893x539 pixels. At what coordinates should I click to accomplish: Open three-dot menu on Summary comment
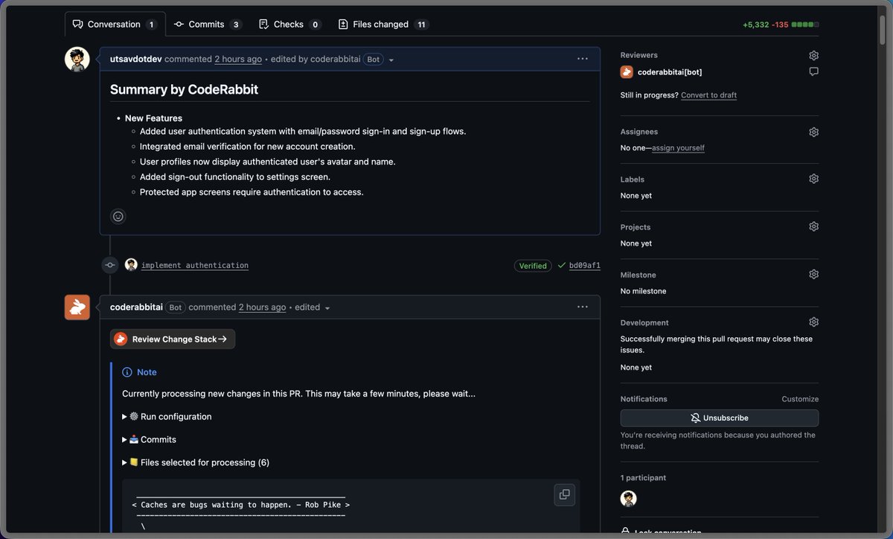583,59
